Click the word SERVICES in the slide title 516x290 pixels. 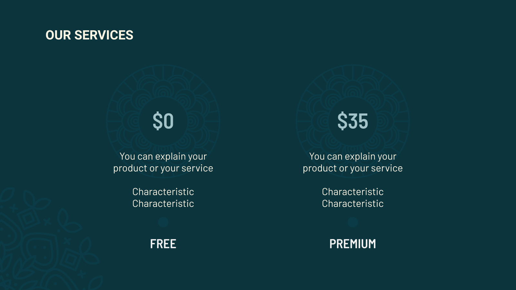click(x=104, y=35)
